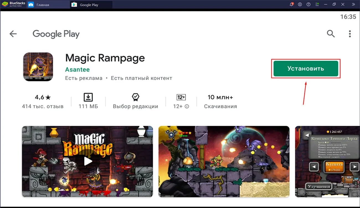
Task: Open the Asantee developer link
Action: [x=77, y=69]
